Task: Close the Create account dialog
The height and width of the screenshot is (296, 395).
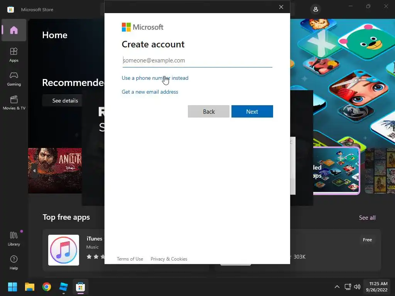Action: coord(281,7)
